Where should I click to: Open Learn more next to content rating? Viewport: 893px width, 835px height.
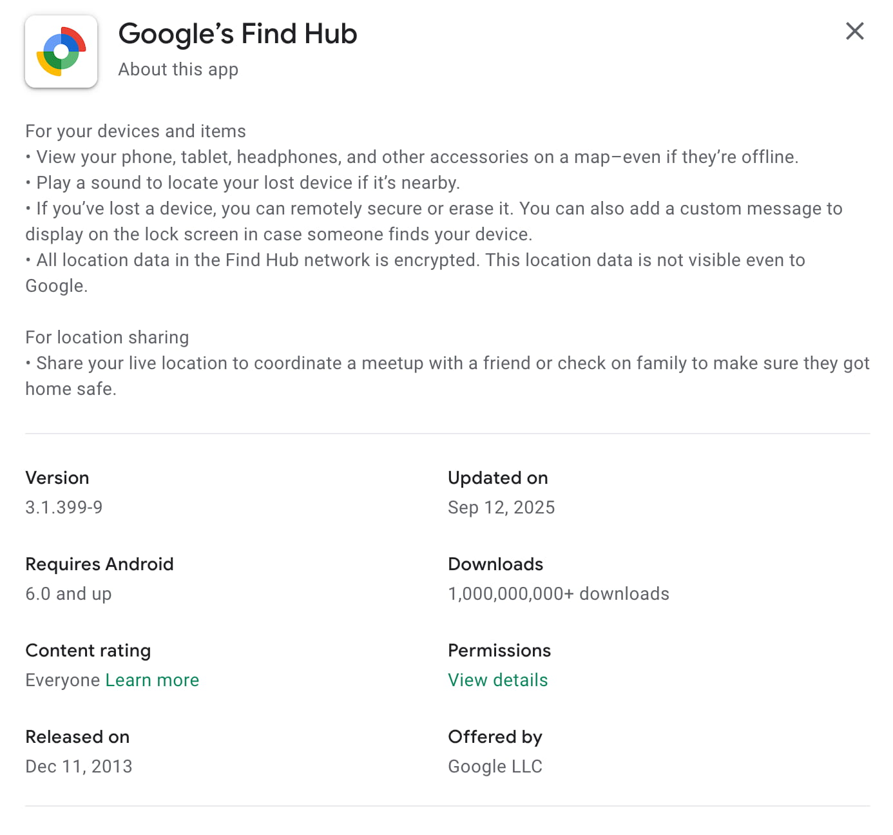[x=152, y=680]
